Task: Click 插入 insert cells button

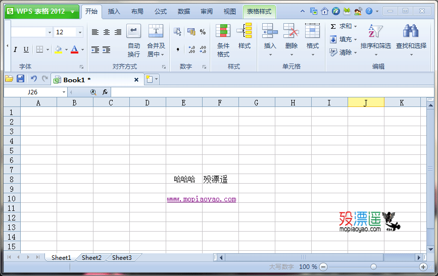Action: pos(270,40)
